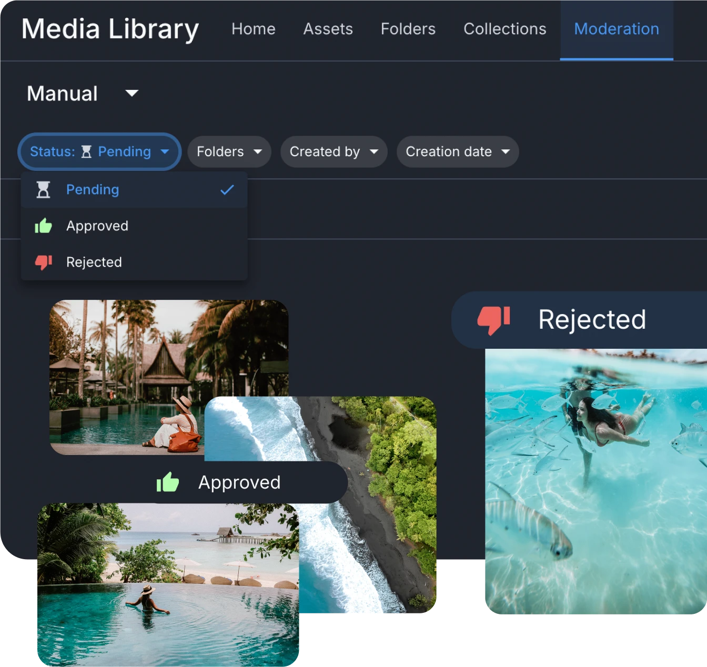
Task: Click the hourglass icon in the Status chip
Action: [87, 152]
